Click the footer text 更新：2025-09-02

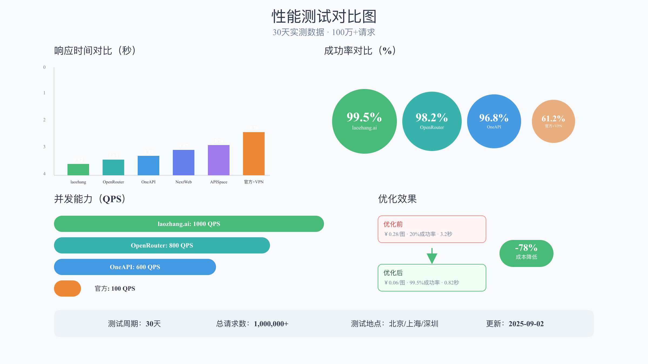point(515,324)
